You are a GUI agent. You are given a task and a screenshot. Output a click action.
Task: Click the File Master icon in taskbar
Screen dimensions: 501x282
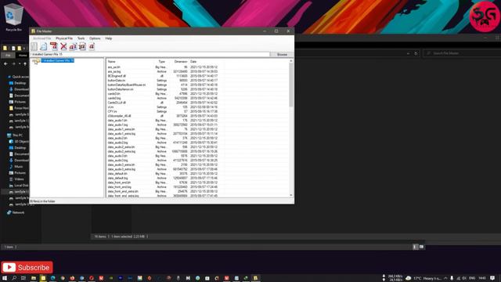[255, 278]
